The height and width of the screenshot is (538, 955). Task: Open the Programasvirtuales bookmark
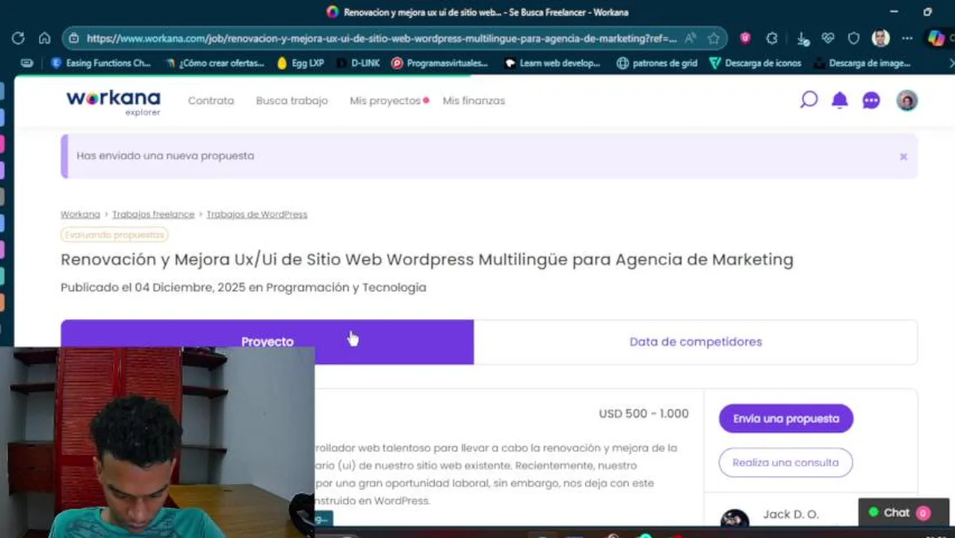pos(439,64)
